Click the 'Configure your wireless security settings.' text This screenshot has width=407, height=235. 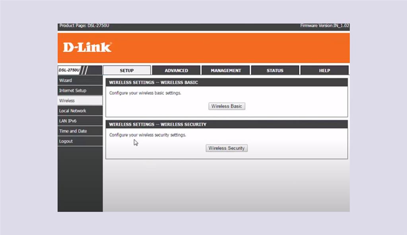pyautogui.click(x=147, y=135)
